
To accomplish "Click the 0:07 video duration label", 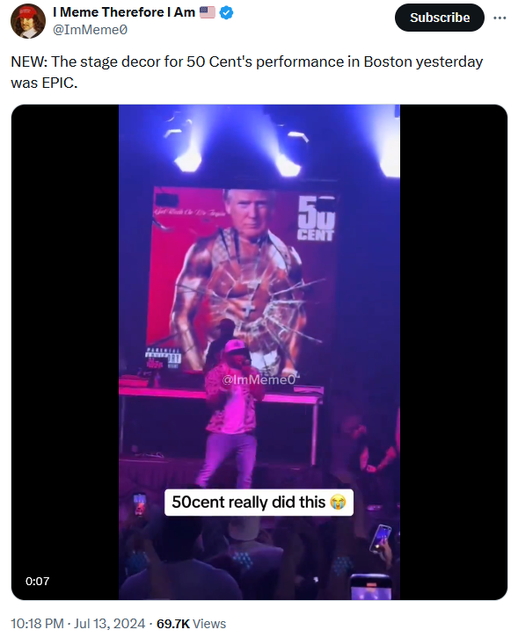I will pyautogui.click(x=38, y=581).
